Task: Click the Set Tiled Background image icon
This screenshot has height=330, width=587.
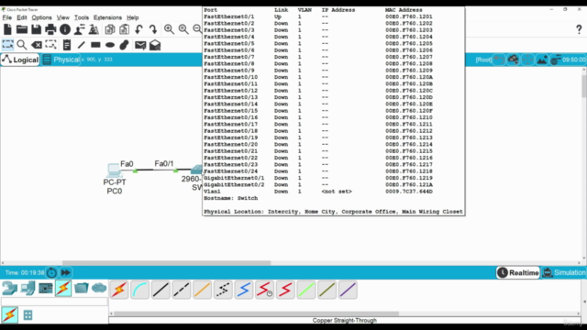Action: (542, 60)
